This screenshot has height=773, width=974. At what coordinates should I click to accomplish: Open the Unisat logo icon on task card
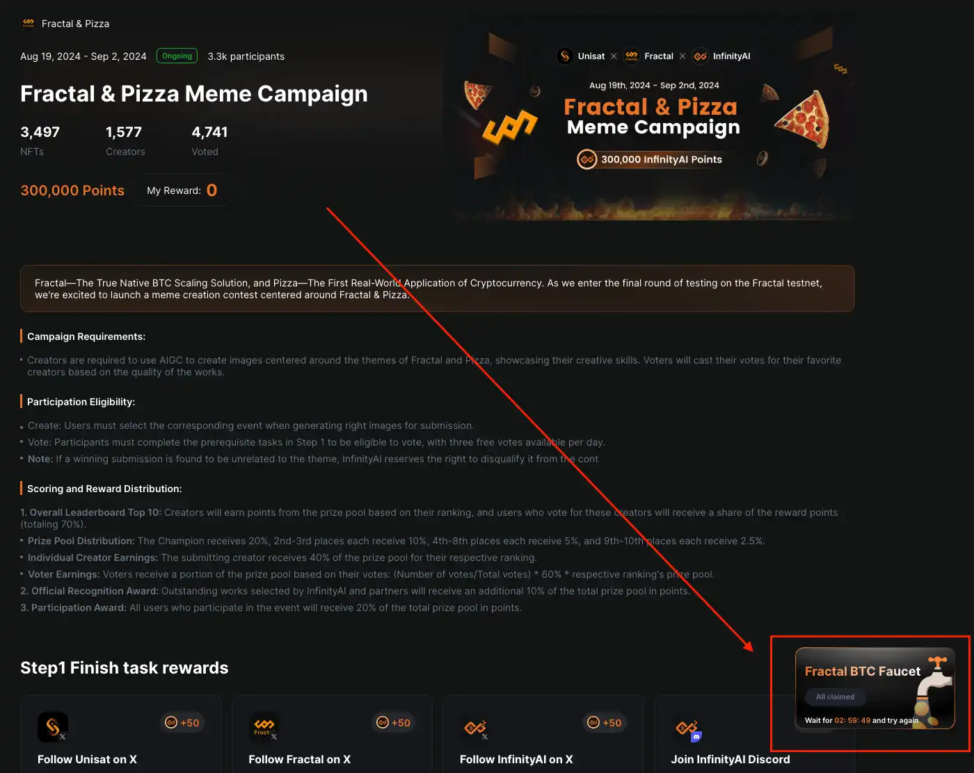[x=53, y=727]
